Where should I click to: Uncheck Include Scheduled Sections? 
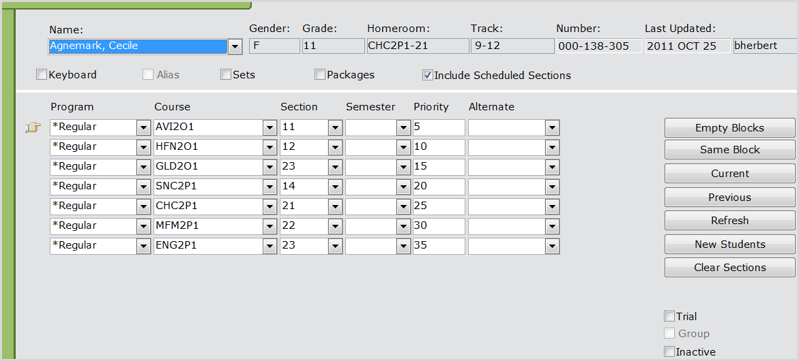(x=428, y=76)
